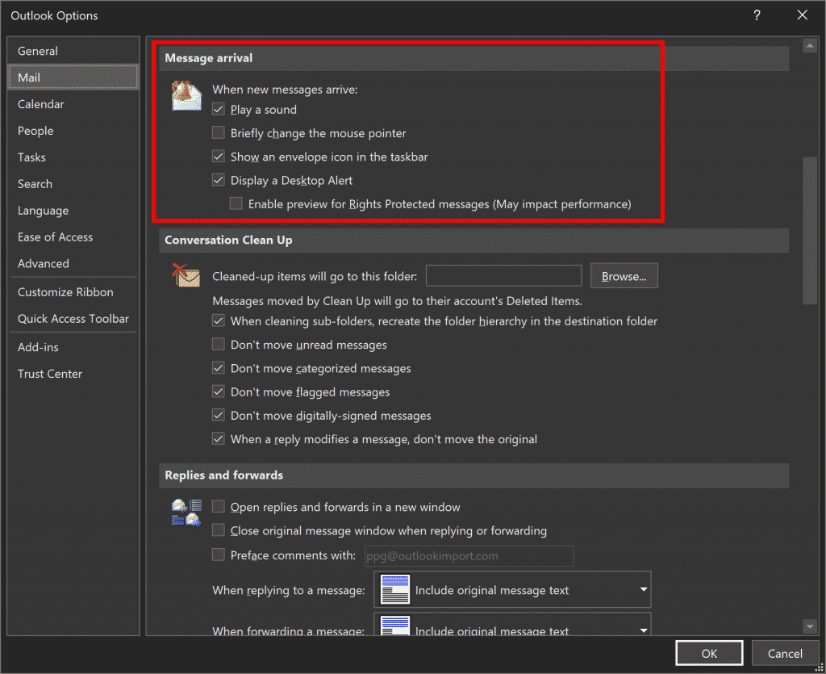Open Language options

(73, 211)
